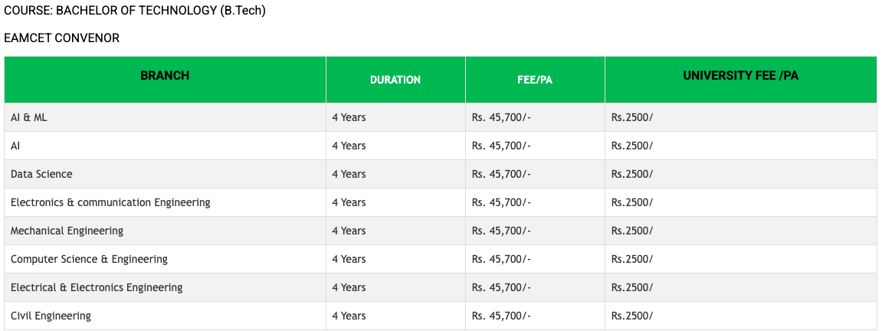Click the COURSE: BACHELOR OF TECHNOLOGY heading

(135, 11)
